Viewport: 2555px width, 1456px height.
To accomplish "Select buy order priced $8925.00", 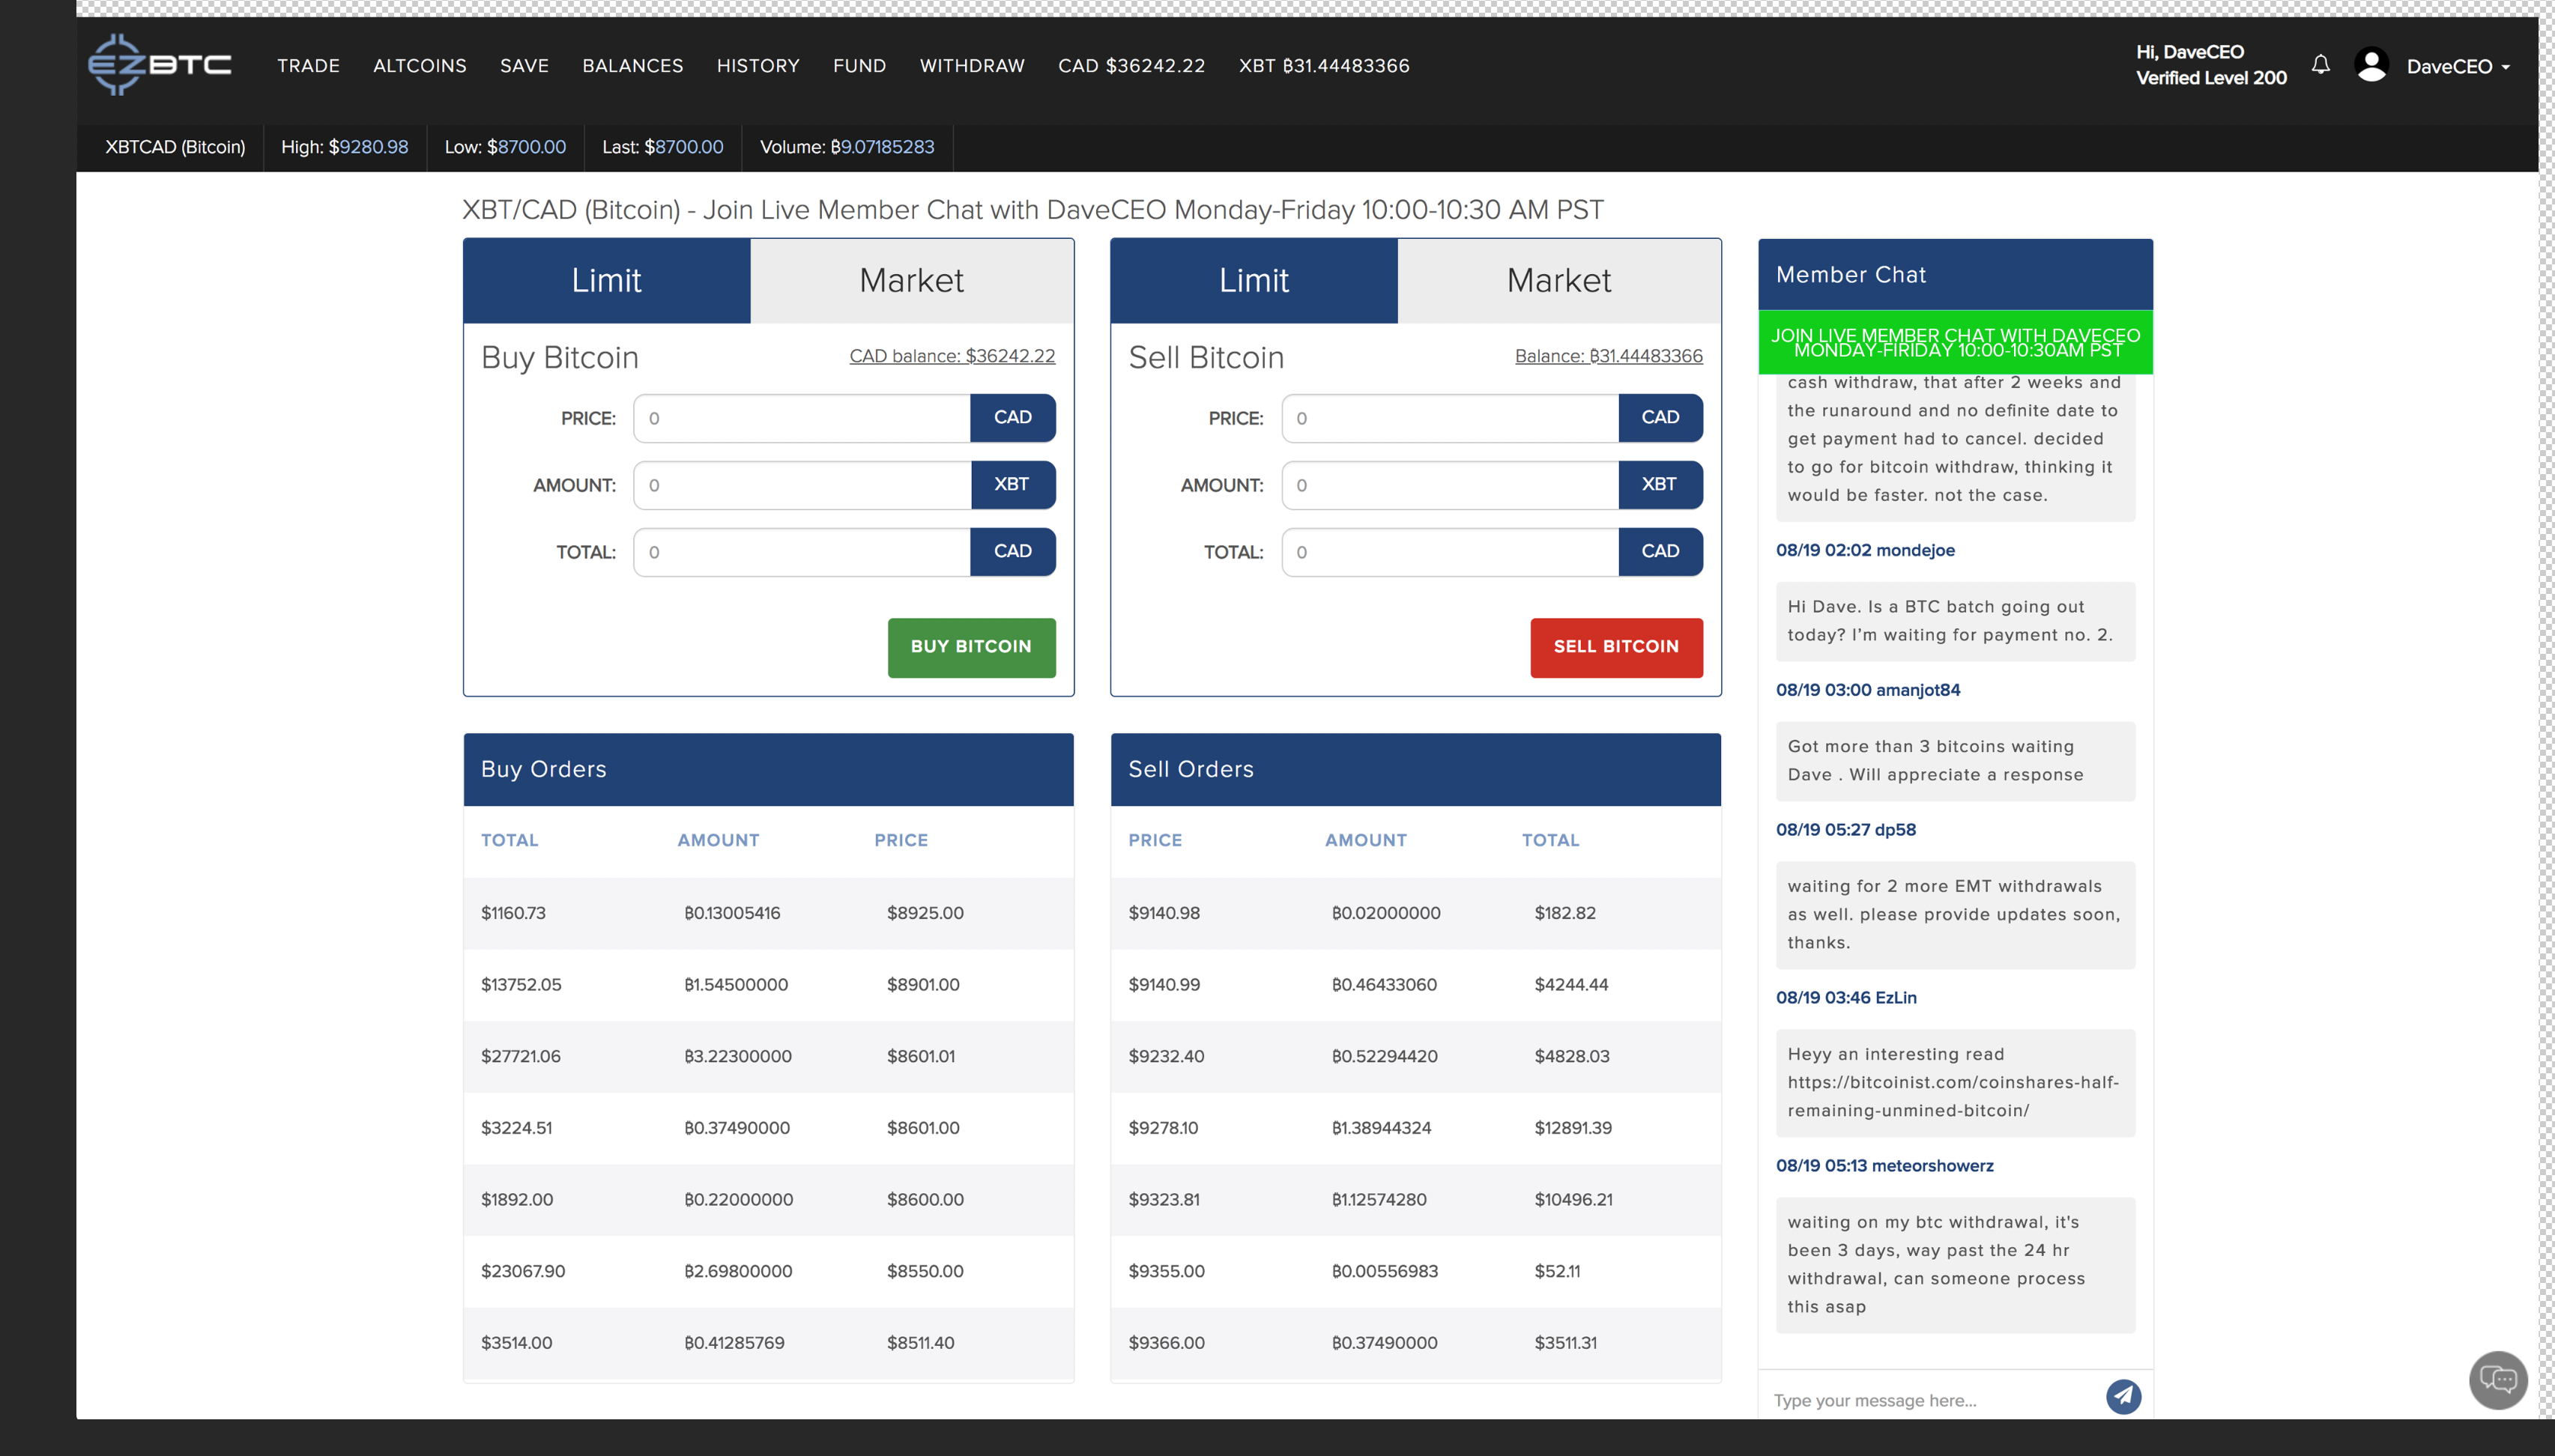I will (768, 913).
